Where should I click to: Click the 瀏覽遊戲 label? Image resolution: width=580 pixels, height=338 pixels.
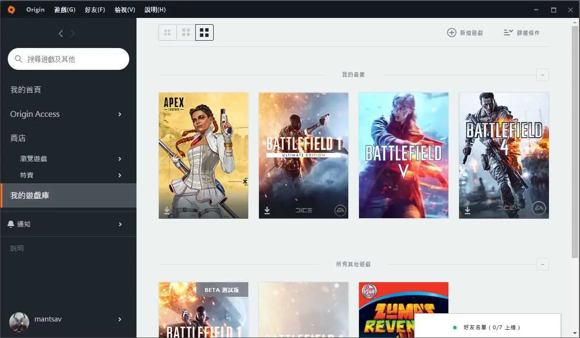pos(34,159)
